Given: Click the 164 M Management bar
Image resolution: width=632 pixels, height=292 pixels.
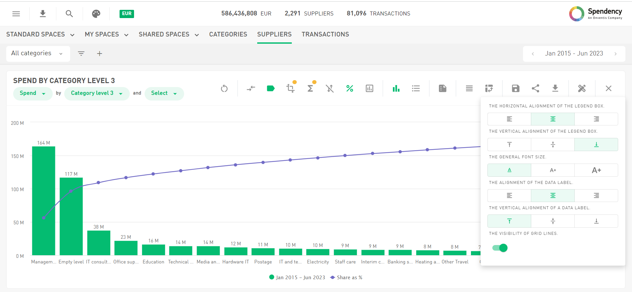Looking at the screenshot, I should point(43,200).
